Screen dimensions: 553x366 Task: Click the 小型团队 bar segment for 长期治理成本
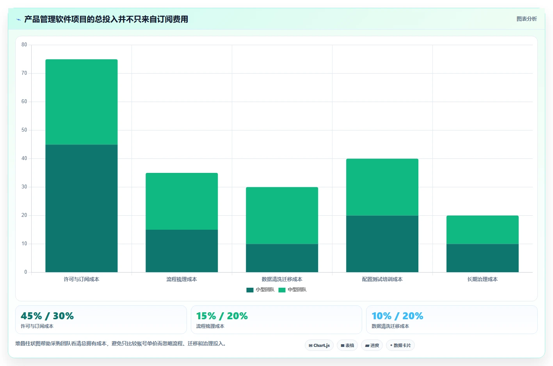coord(483,258)
